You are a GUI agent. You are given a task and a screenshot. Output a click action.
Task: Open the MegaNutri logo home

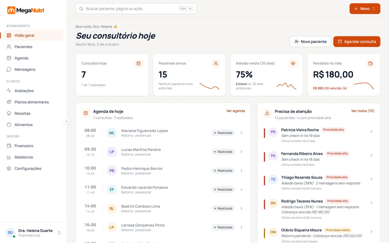[x=26, y=10]
